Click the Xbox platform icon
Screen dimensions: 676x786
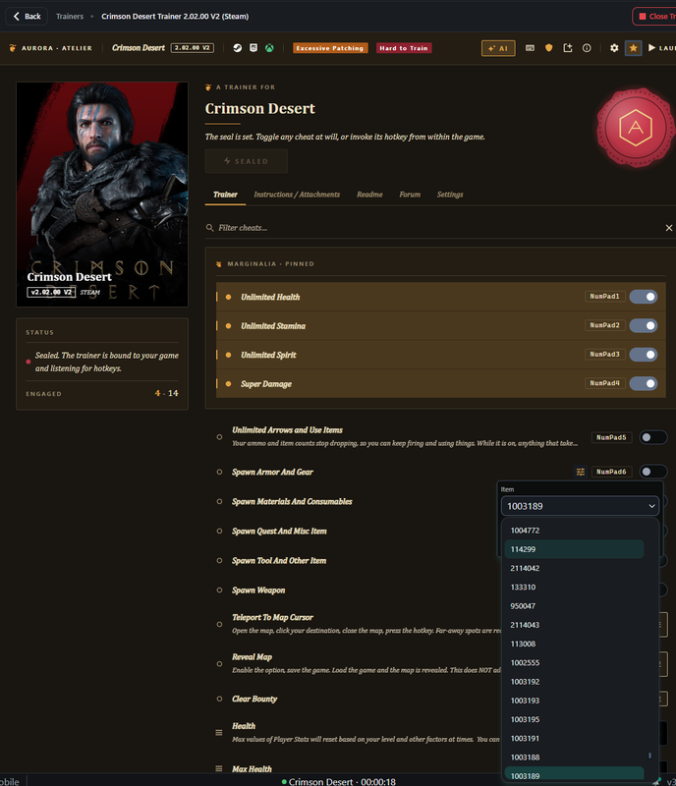(270, 48)
